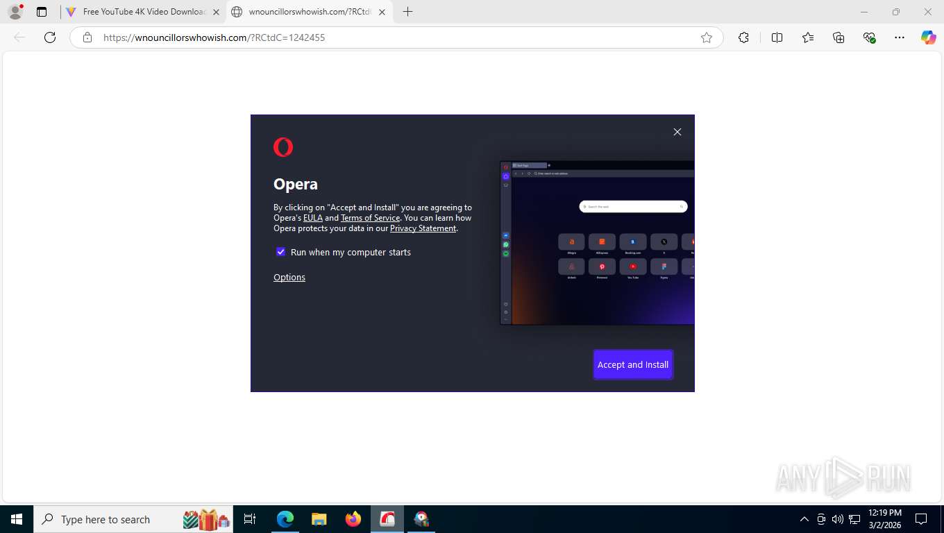Uncheck Run when my computer starts
Viewport: 944px width, 533px height.
pos(280,252)
